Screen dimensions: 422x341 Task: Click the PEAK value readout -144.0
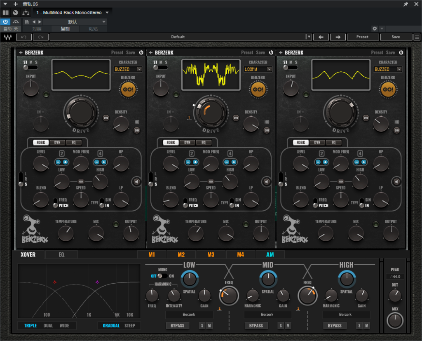[x=395, y=277]
